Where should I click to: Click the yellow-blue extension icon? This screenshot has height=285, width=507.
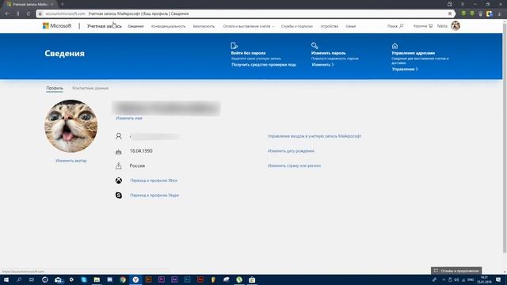(490, 13)
